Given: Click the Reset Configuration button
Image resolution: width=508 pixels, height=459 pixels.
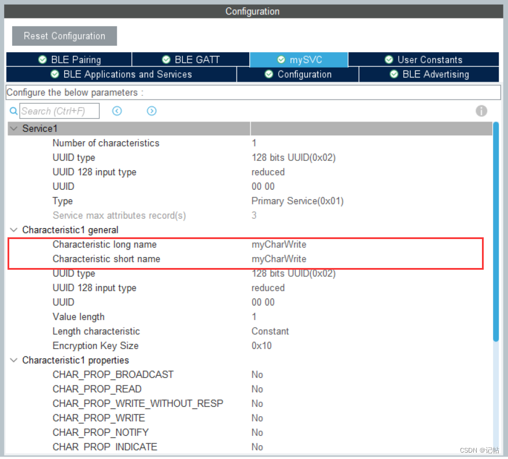Looking at the screenshot, I should coord(64,36).
